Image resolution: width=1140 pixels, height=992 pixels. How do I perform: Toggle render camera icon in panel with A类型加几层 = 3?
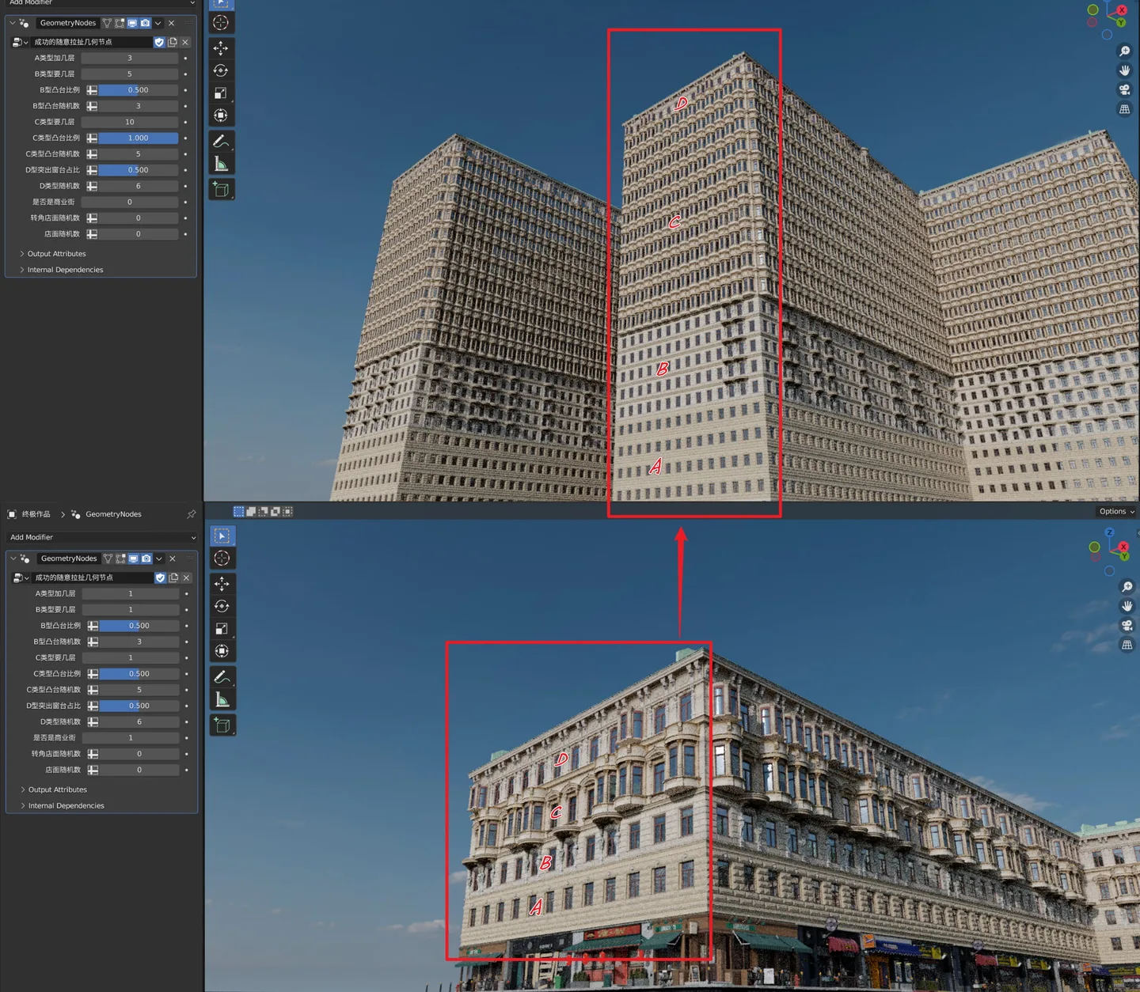145,23
